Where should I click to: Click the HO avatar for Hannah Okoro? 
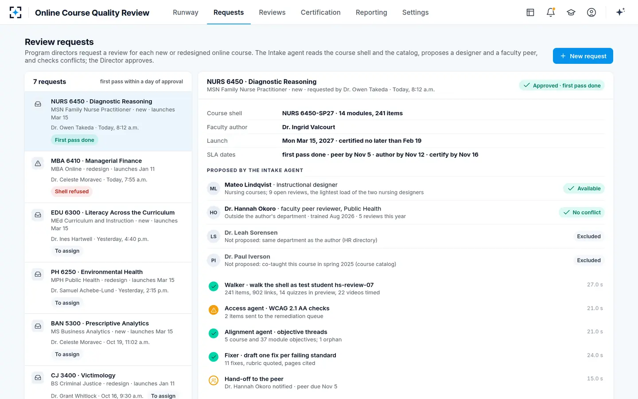point(214,212)
